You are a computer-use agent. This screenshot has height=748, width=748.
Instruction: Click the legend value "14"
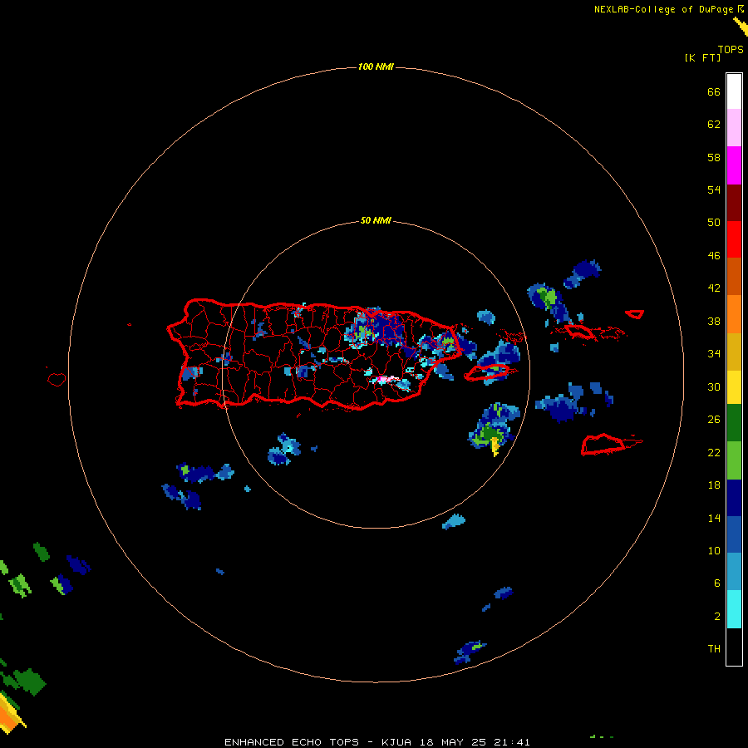coord(714,518)
